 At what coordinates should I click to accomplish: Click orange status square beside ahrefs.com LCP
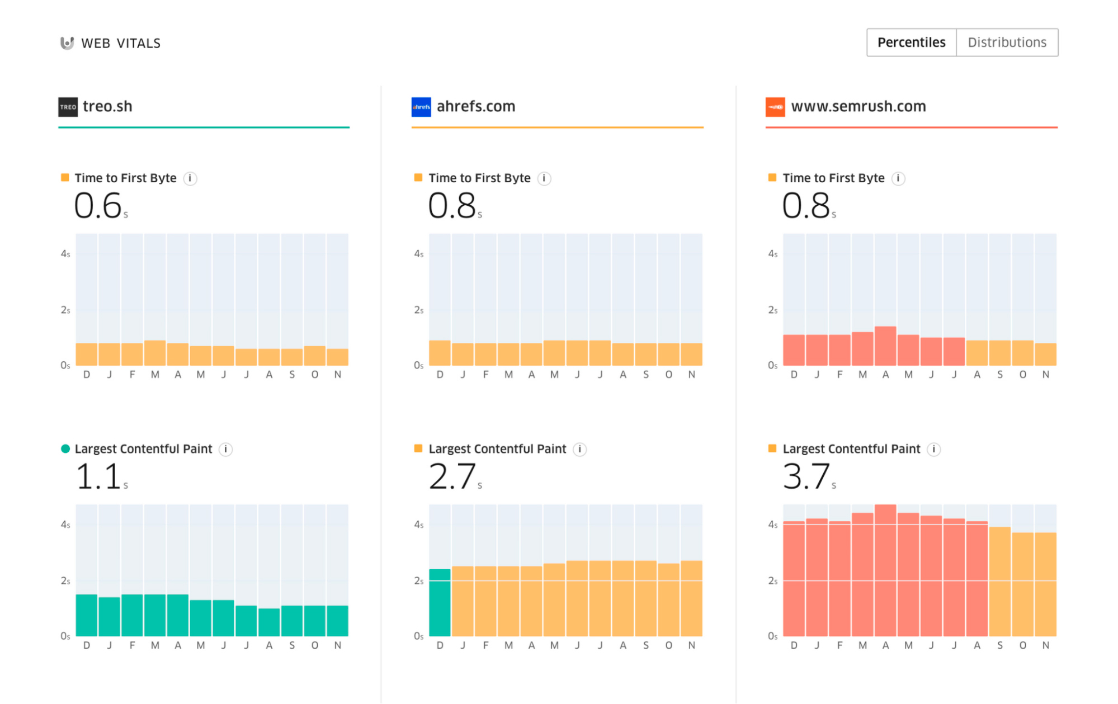418,448
